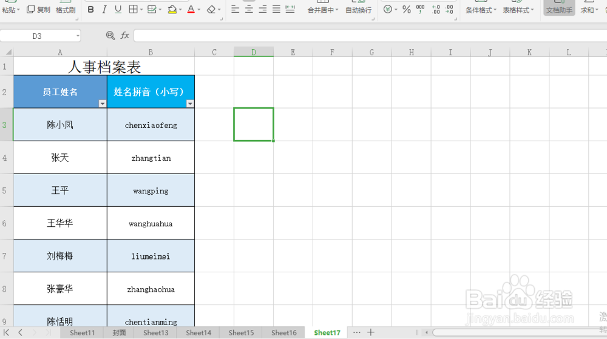
Task: Click the format painter (格式刷)
Action: (66, 10)
